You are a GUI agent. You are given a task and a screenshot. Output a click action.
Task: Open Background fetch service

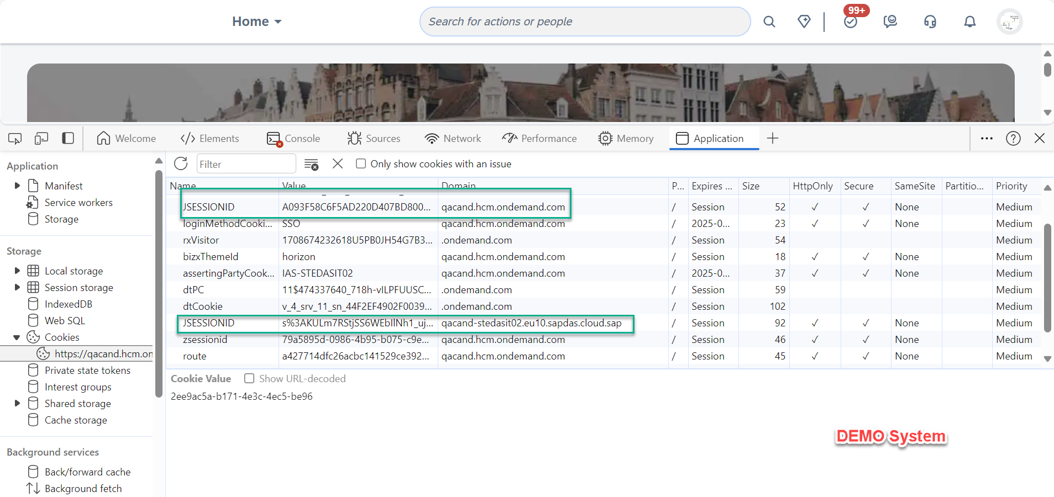click(83, 488)
